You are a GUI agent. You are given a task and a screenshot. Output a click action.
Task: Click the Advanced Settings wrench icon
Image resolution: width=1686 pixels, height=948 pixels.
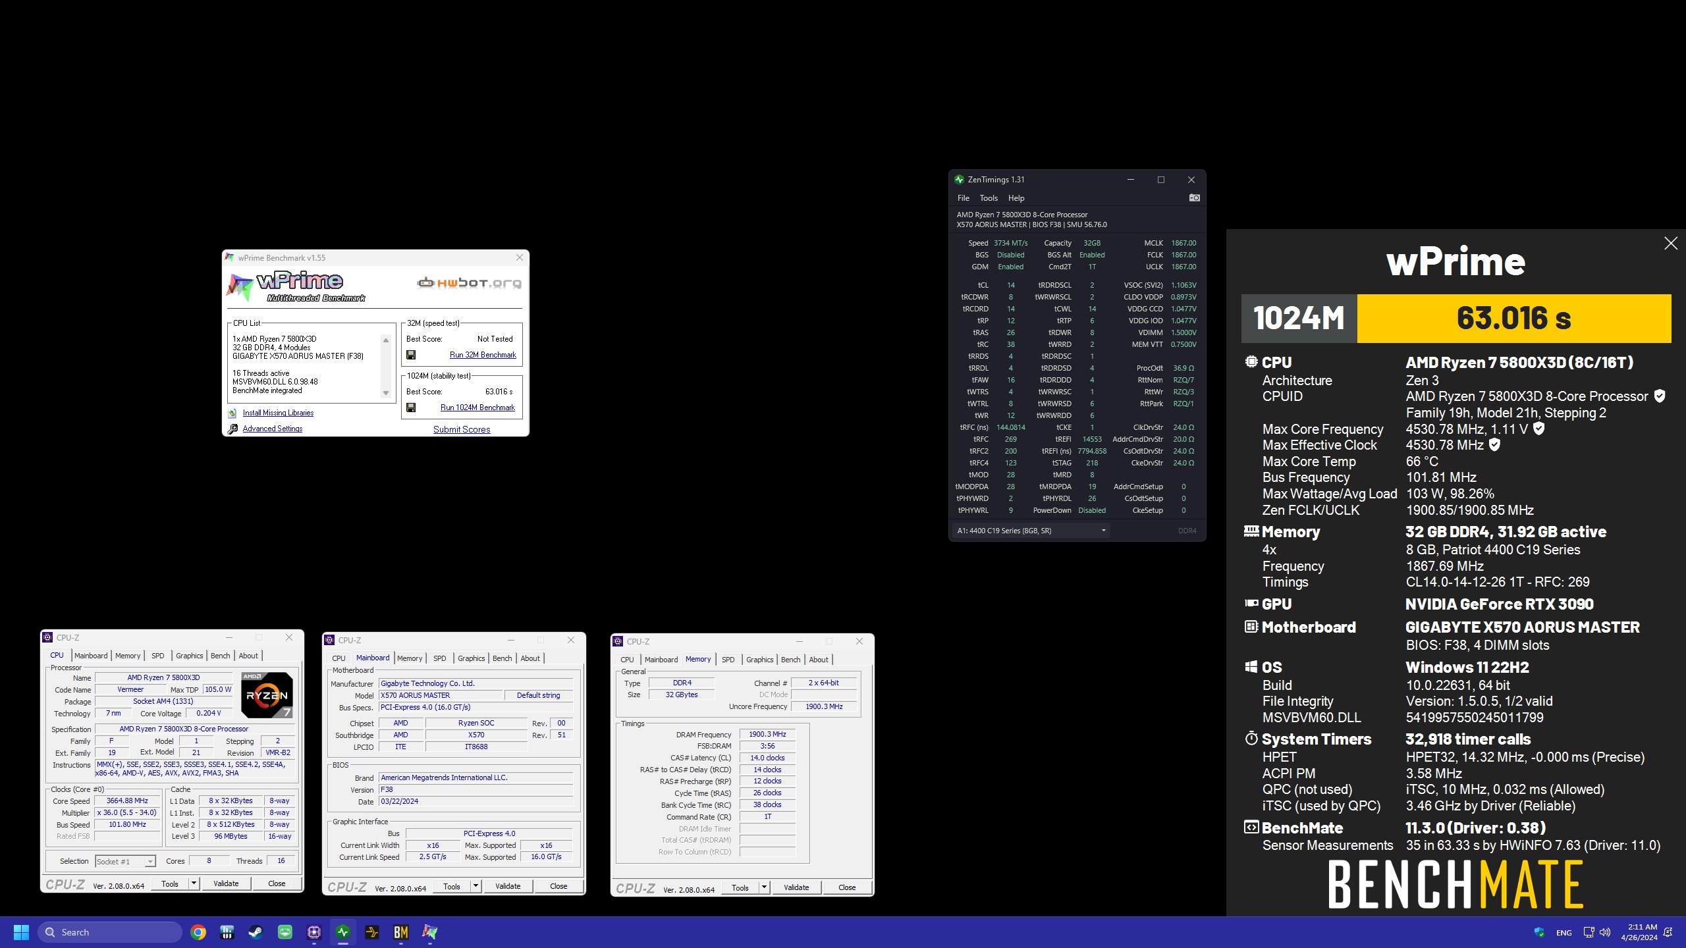click(x=232, y=429)
